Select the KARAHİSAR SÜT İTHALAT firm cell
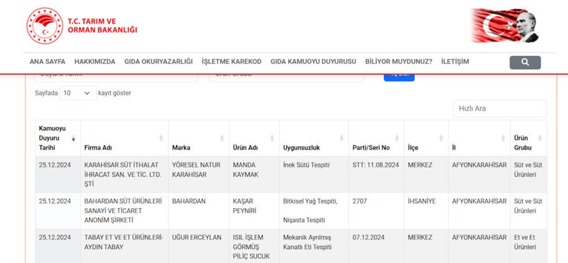 point(124,174)
